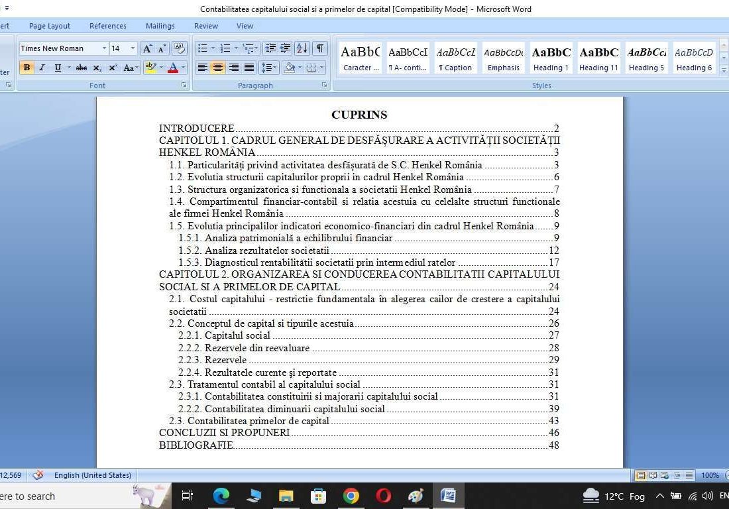Open the font name dropdown
The height and width of the screenshot is (509, 729).
[x=104, y=48]
